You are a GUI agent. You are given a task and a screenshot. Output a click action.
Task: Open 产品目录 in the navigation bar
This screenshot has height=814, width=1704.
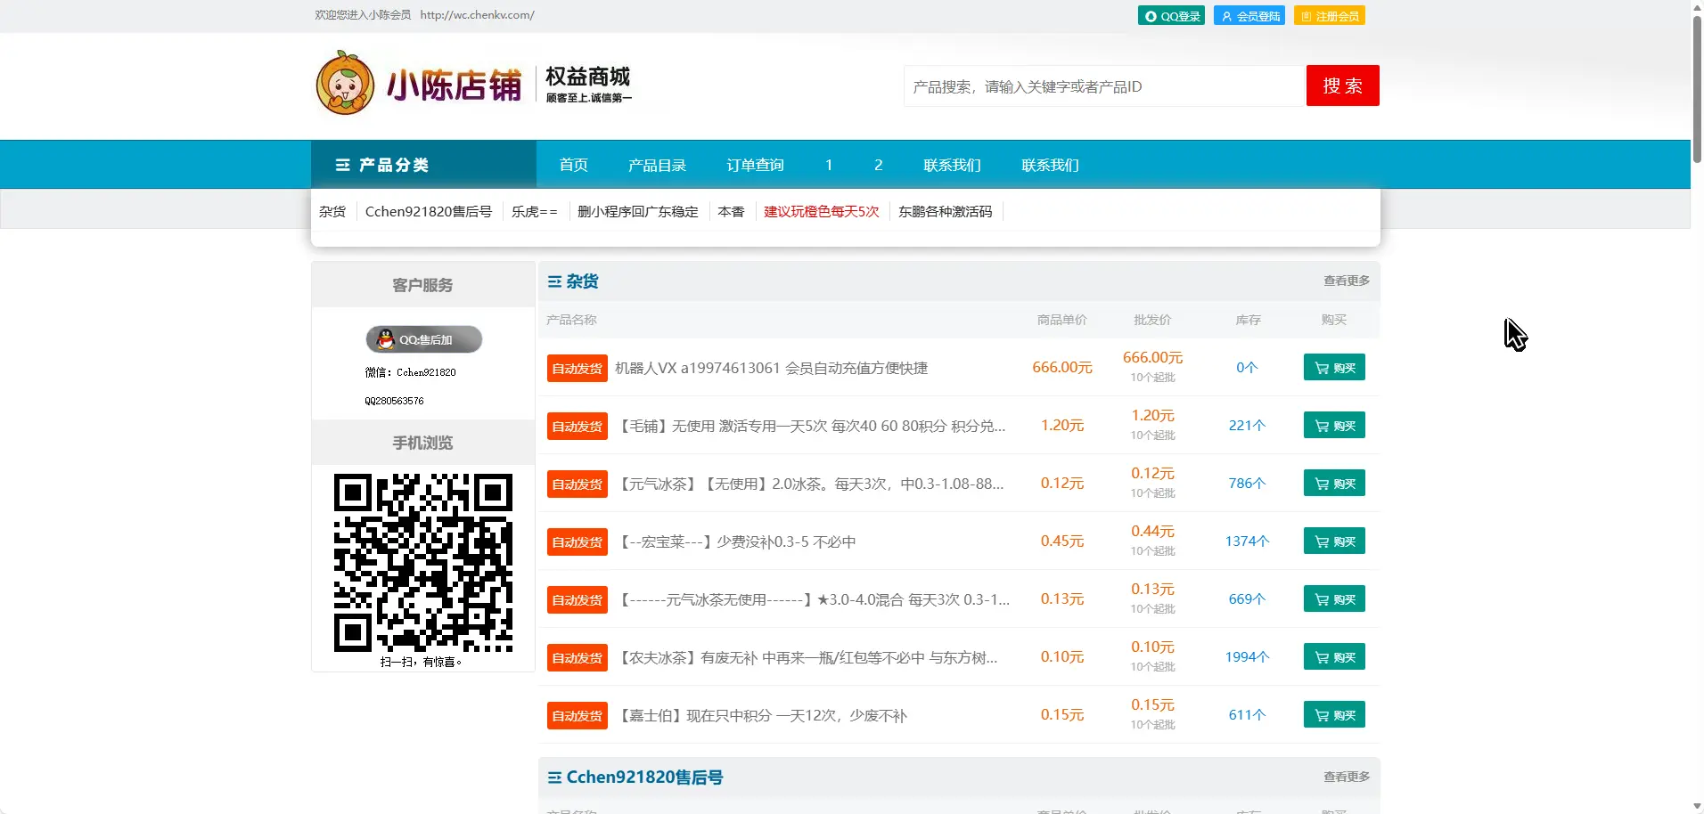click(657, 164)
